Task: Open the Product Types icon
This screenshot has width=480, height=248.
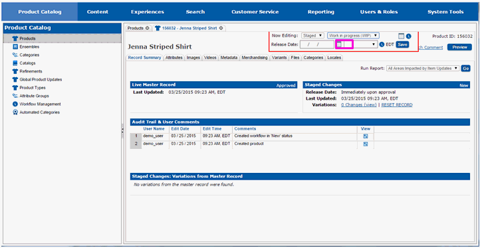Action: tap(15, 88)
